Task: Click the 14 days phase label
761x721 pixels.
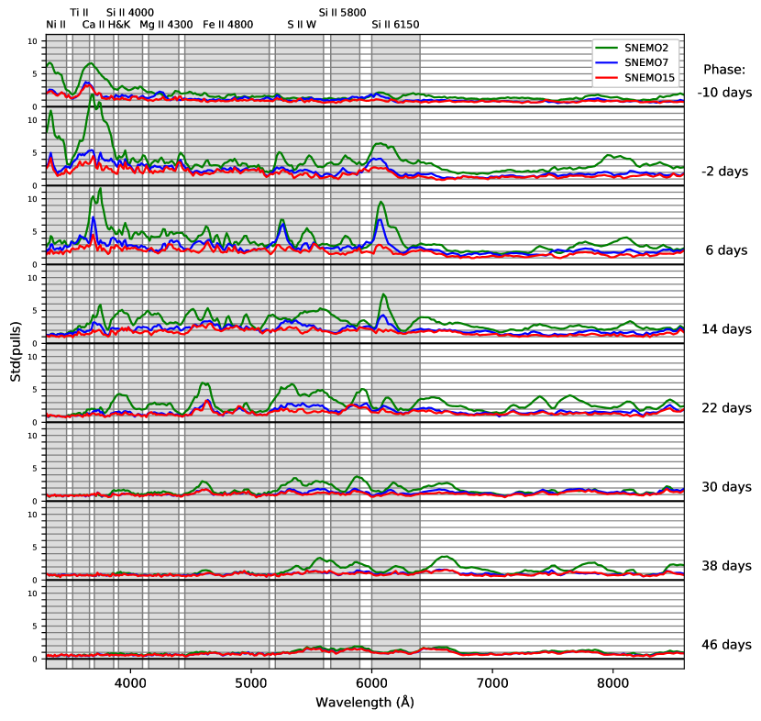Action: (x=726, y=329)
